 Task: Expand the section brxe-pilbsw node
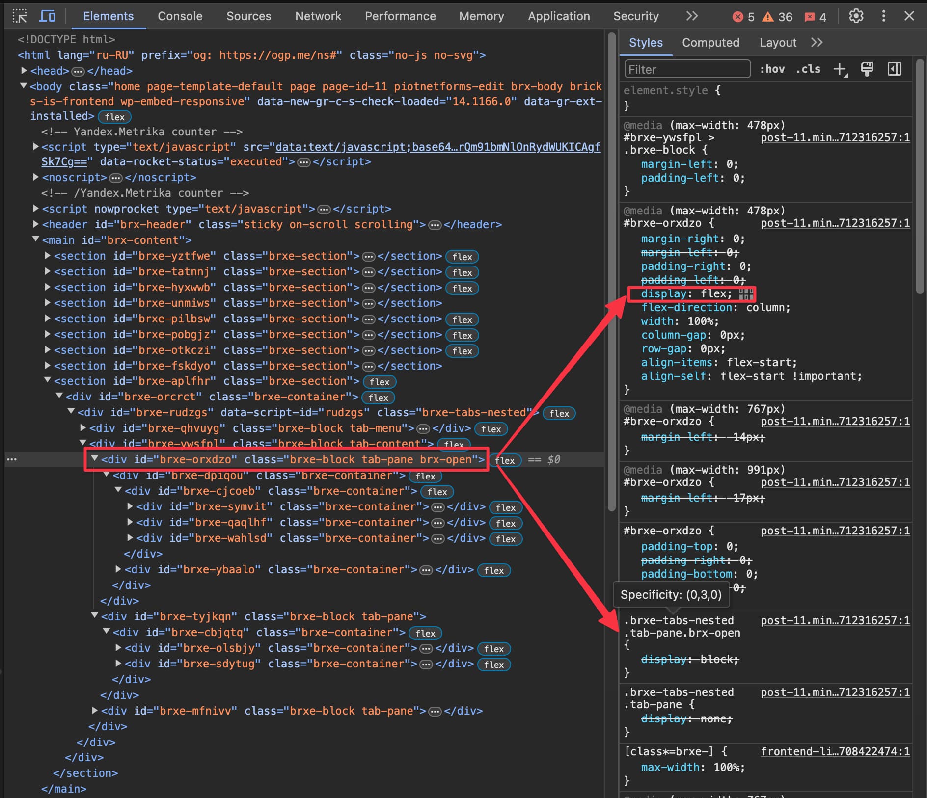pyautogui.click(x=47, y=319)
